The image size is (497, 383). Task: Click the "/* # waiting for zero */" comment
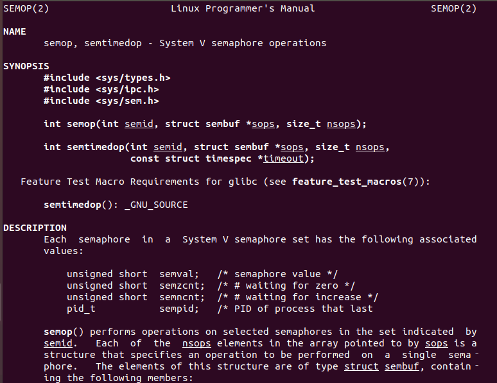286,285
